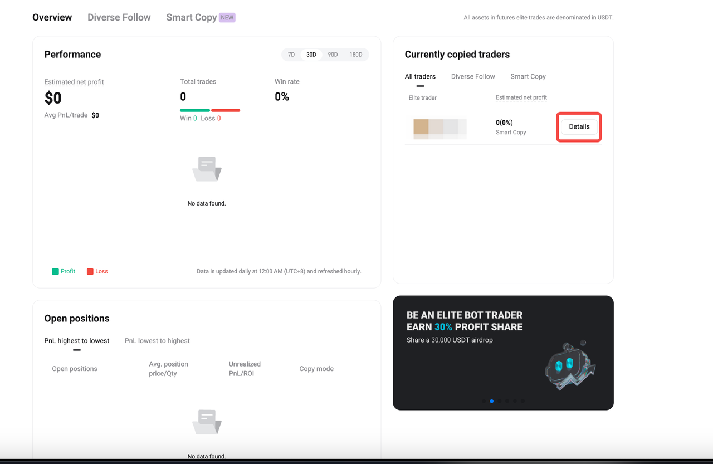Click the empty-folder icon in Performance chart

pyautogui.click(x=207, y=168)
